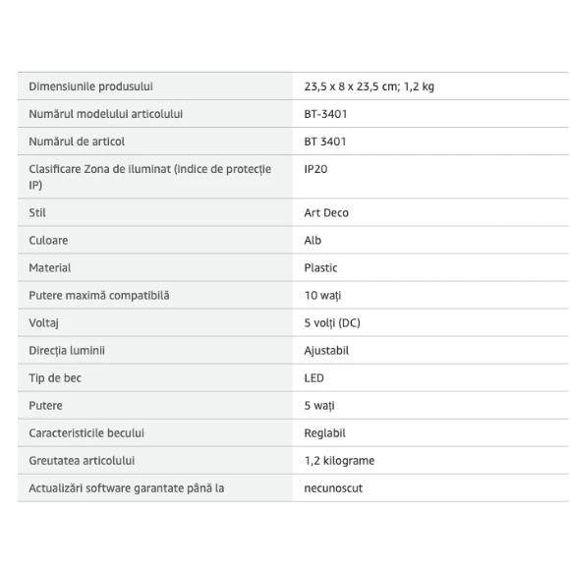
Task: Click the 'Numărul modelului articolului' label
Action: [x=106, y=114]
